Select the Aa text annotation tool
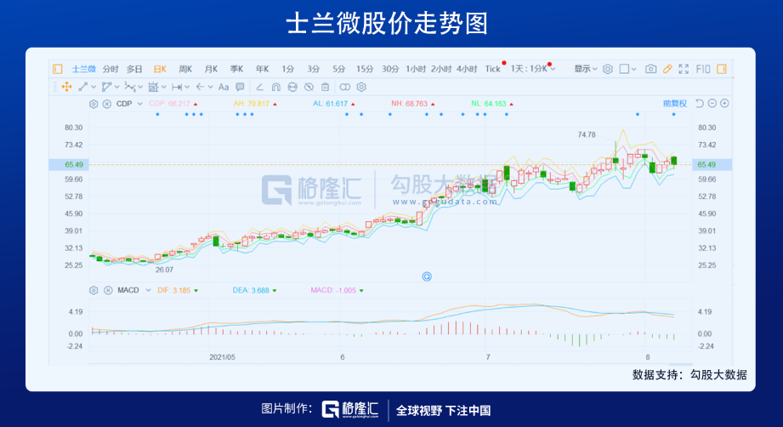The width and height of the screenshot is (783, 427). (x=224, y=87)
